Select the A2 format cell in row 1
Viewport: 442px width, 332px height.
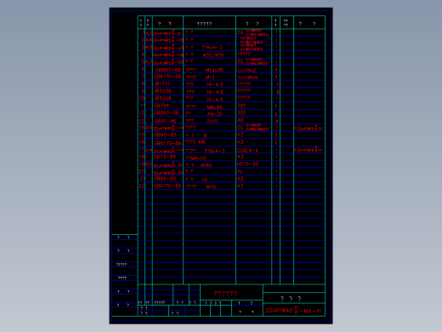[x=149, y=33]
